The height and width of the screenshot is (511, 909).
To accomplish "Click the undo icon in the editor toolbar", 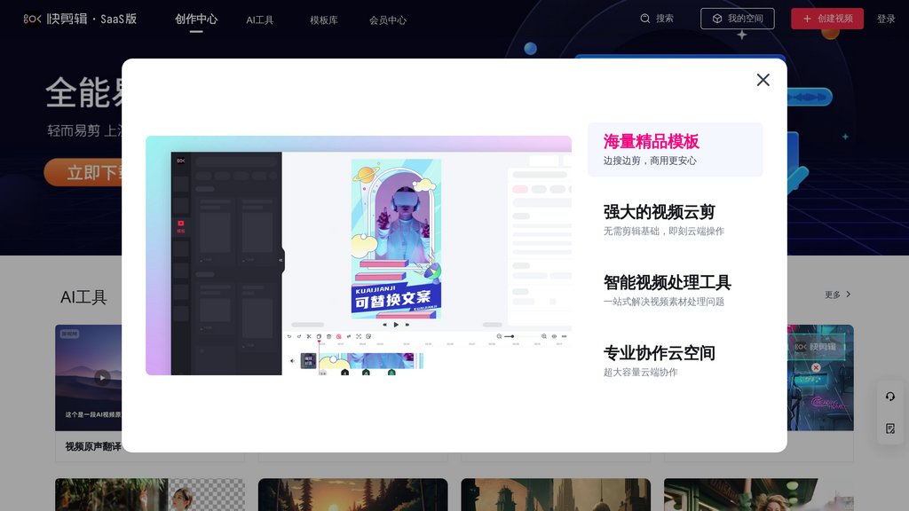I will tap(289, 337).
